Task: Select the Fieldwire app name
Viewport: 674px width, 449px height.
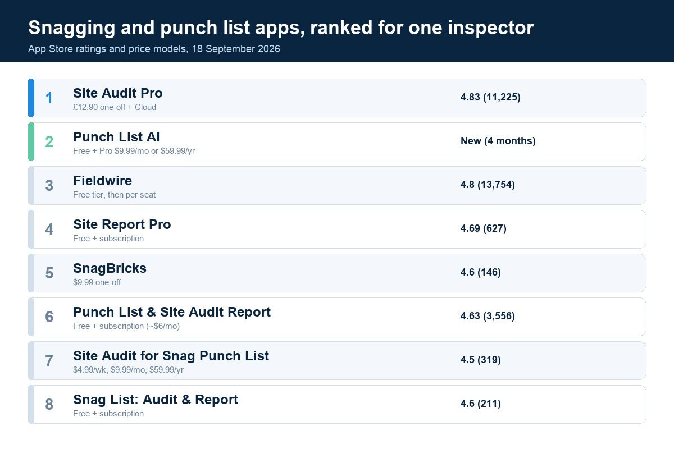Action: tap(103, 181)
